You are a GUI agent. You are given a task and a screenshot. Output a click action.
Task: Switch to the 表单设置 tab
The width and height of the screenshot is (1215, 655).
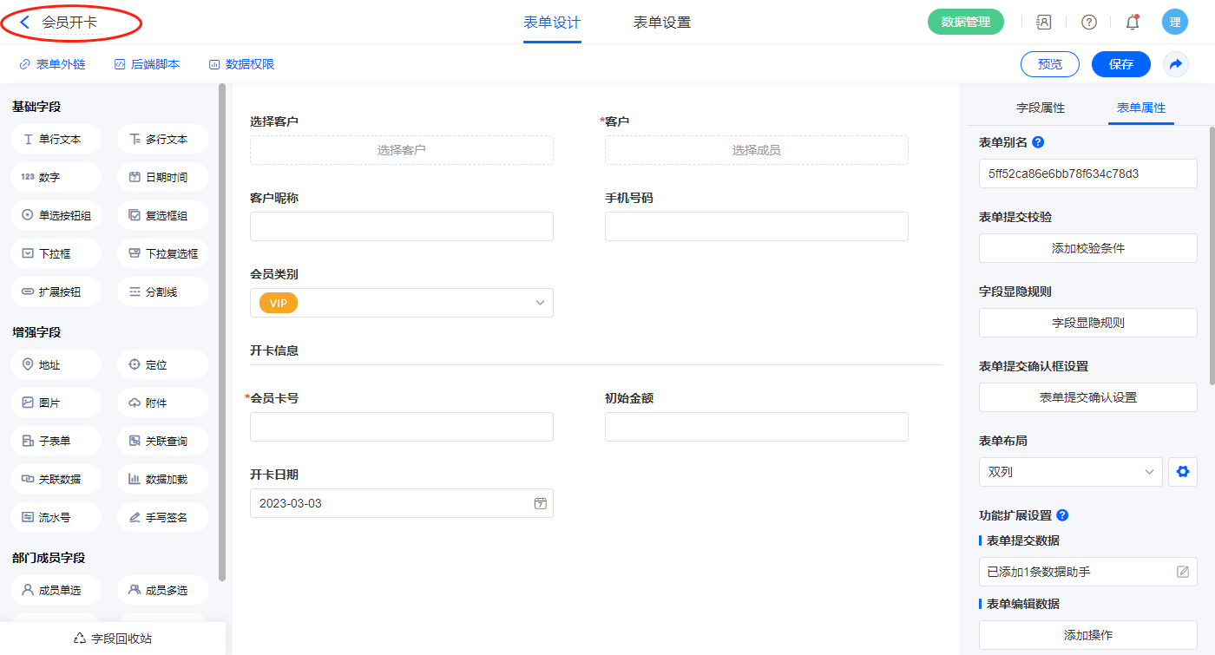[x=662, y=23]
